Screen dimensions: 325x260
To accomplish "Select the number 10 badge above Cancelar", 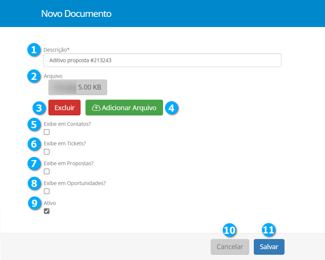I will tap(229, 230).
